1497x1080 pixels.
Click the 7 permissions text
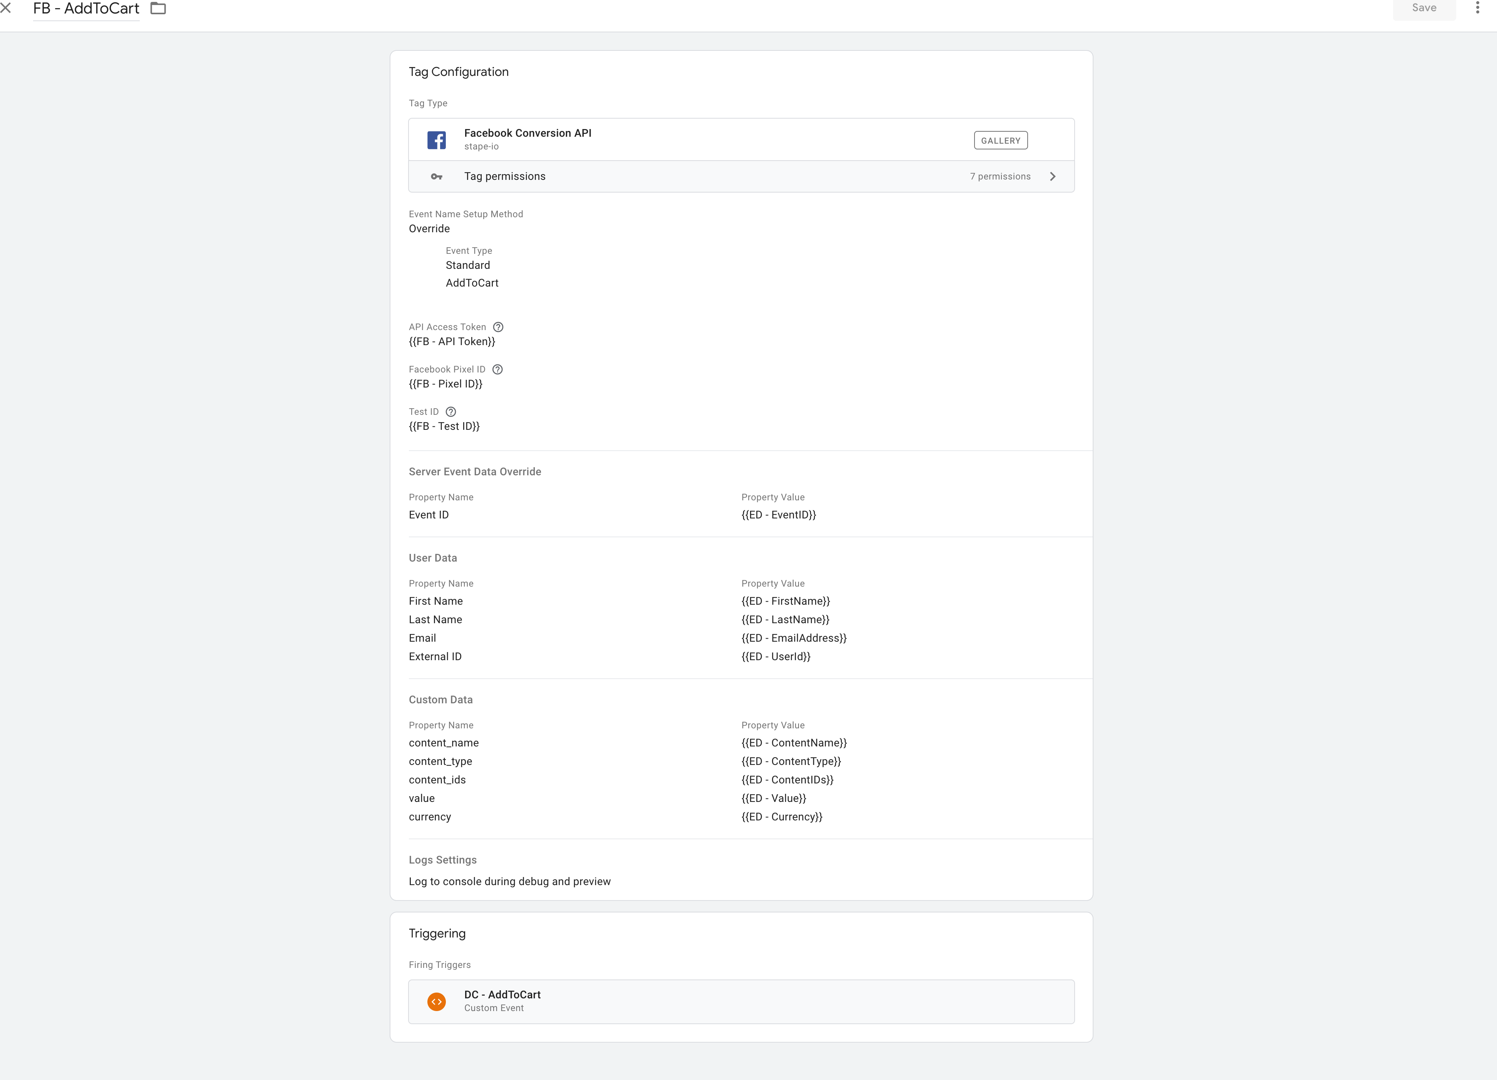click(1000, 176)
